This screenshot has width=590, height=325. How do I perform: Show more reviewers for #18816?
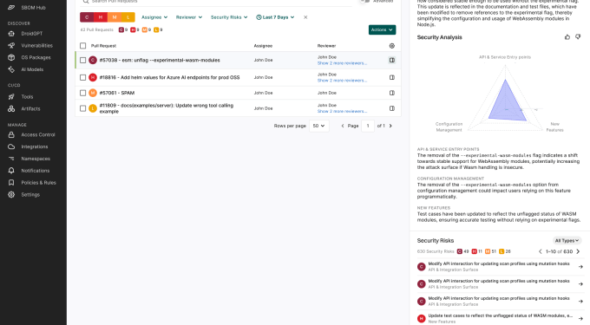342,81
